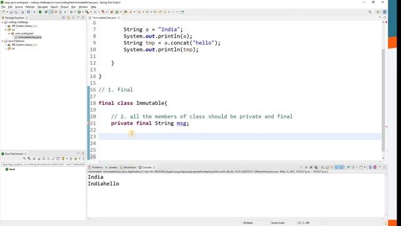Expand src folder under java 8 features
The height and width of the screenshot is (226, 401).
[6, 49]
